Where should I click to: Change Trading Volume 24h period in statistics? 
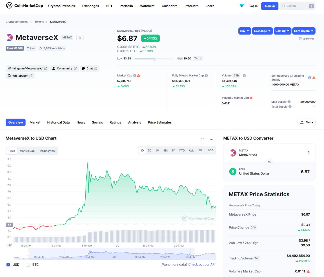coord(257,258)
